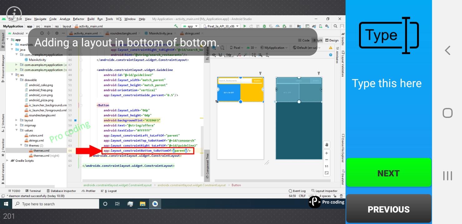Click the round info icon at top left
Viewport: 462px width, 224px height.
click(14, 14)
